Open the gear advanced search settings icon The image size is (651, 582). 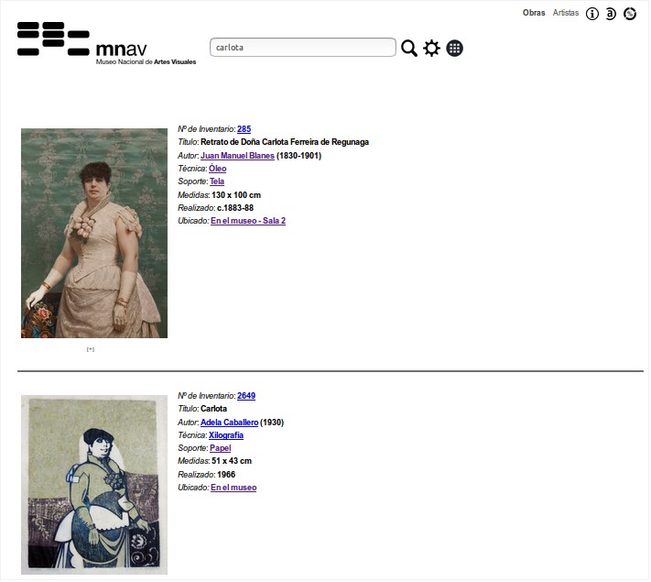pos(431,49)
